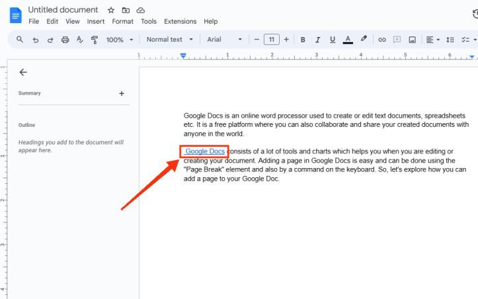Toggle underline formatting

point(332,40)
